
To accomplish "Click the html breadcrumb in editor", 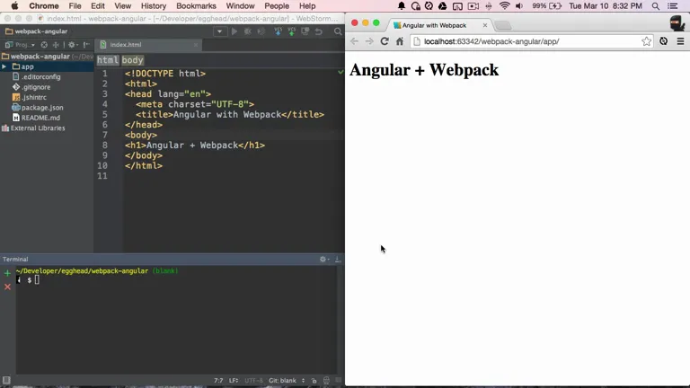I will (x=108, y=60).
